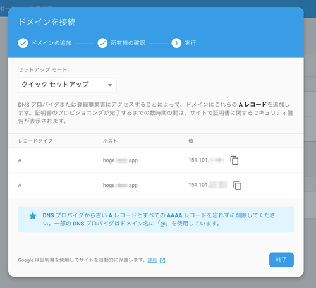Image resolution: width=316 pixels, height=288 pixels.
Task: Select the 所有権の確認 step checkmark
Action: click(x=102, y=43)
